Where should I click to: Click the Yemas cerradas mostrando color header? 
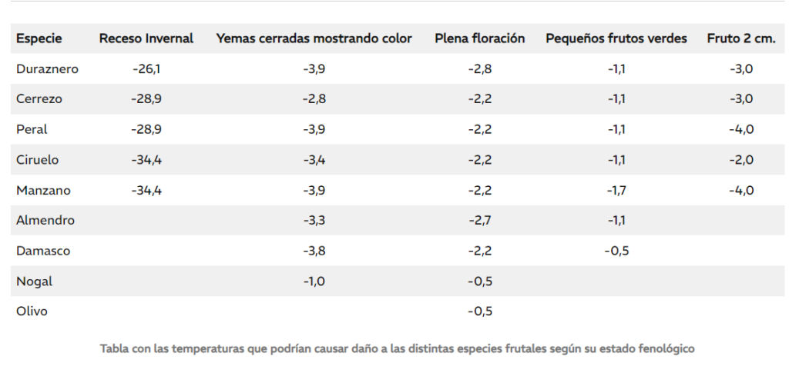(x=314, y=38)
